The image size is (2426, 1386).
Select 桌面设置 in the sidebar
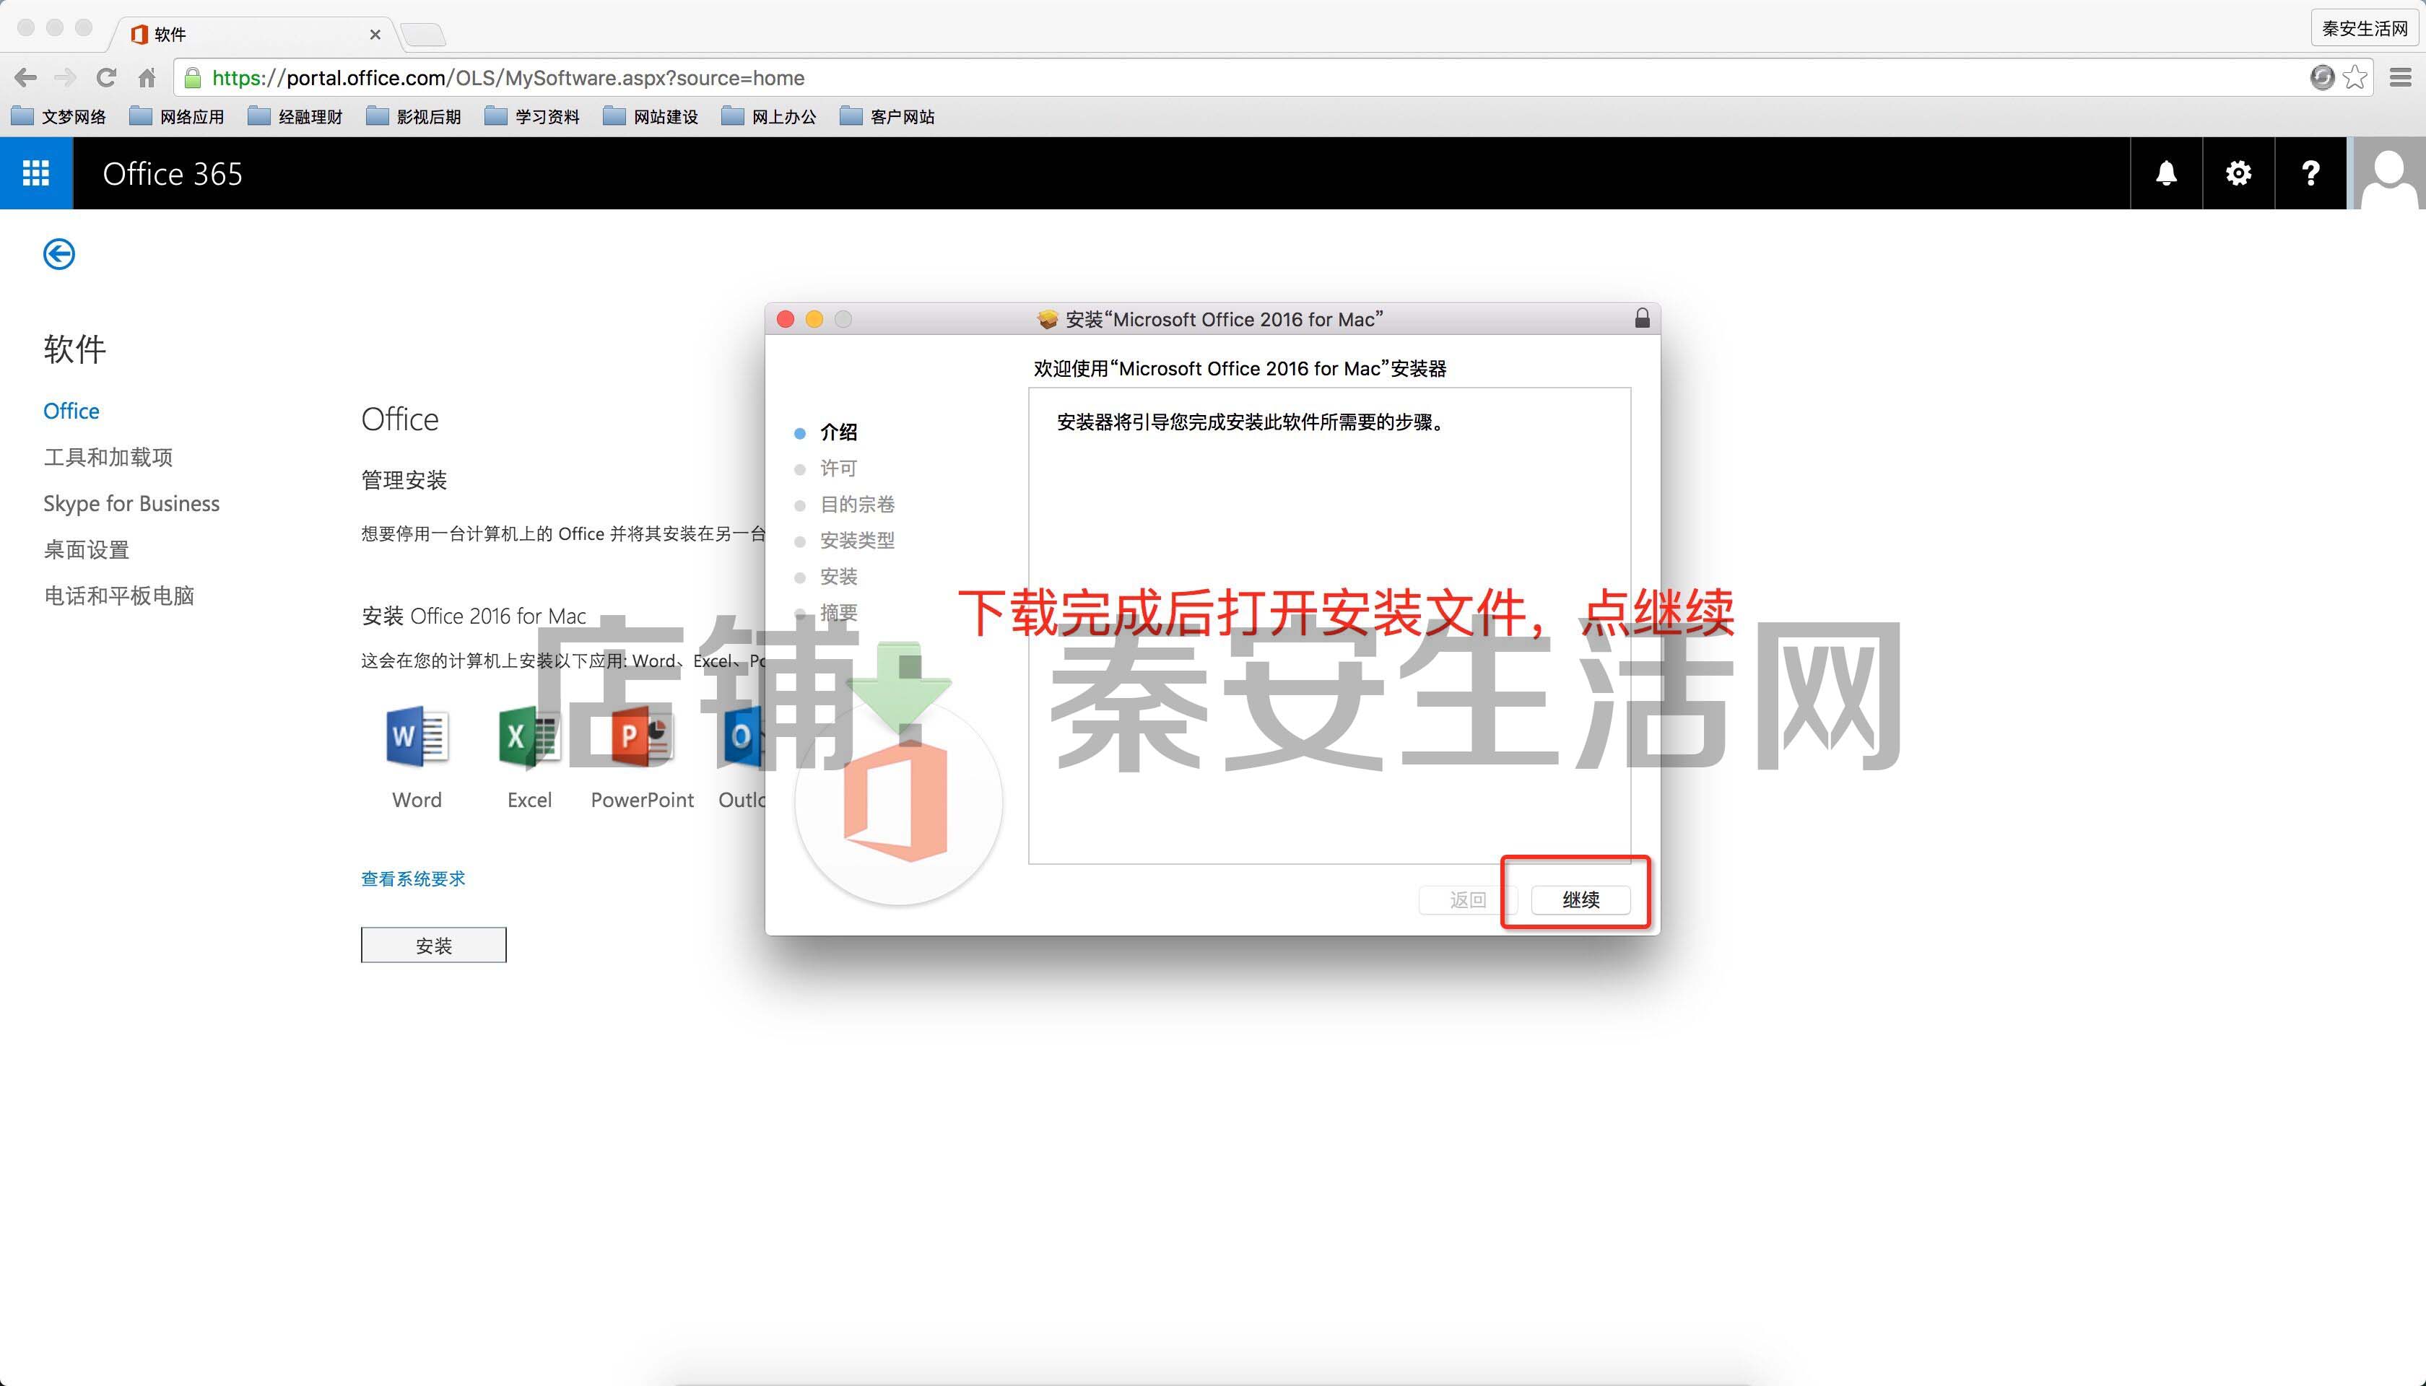[87, 549]
